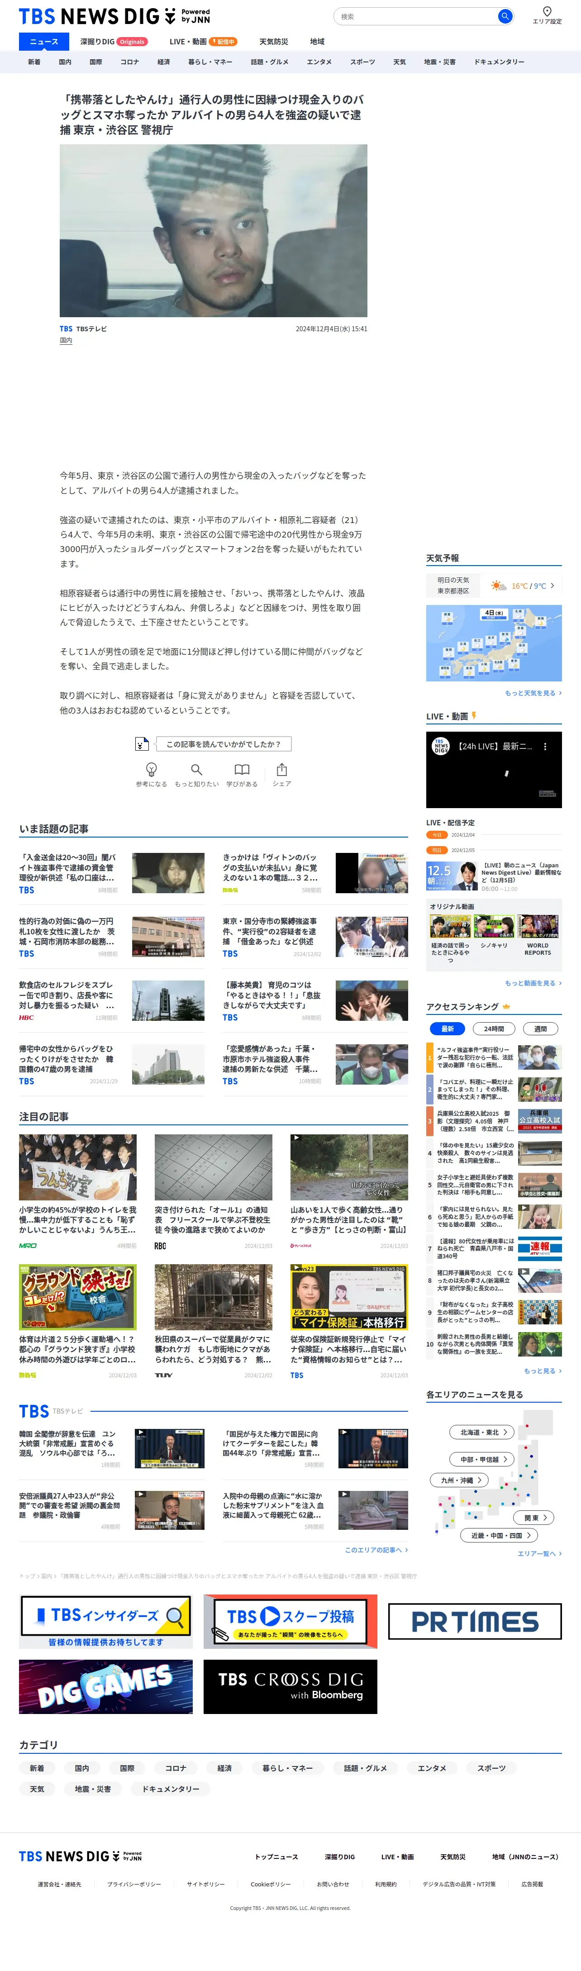The height and width of the screenshot is (1971, 581).
Task: Open the 地域 tab
Action: pyautogui.click(x=317, y=42)
